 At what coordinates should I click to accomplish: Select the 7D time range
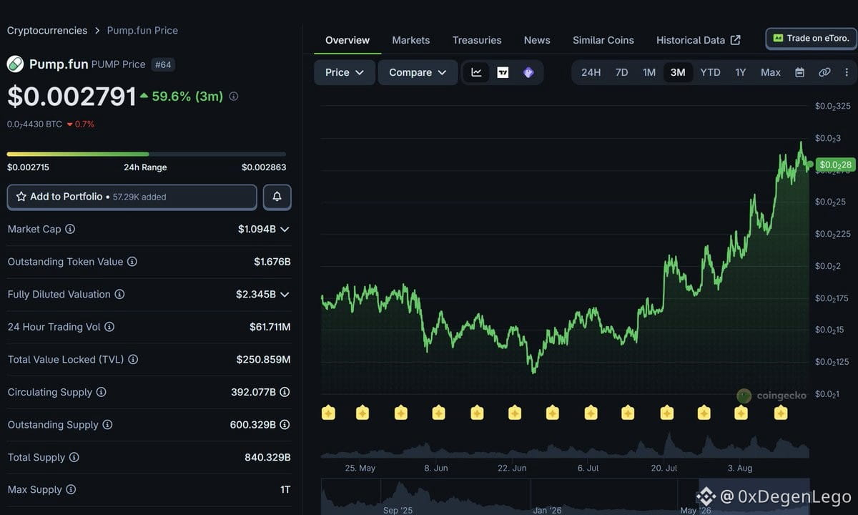(x=621, y=72)
